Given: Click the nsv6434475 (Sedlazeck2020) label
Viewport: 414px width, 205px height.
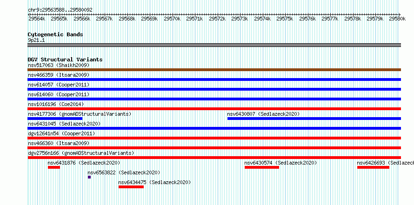Looking at the screenshot, I should click(x=154, y=182).
